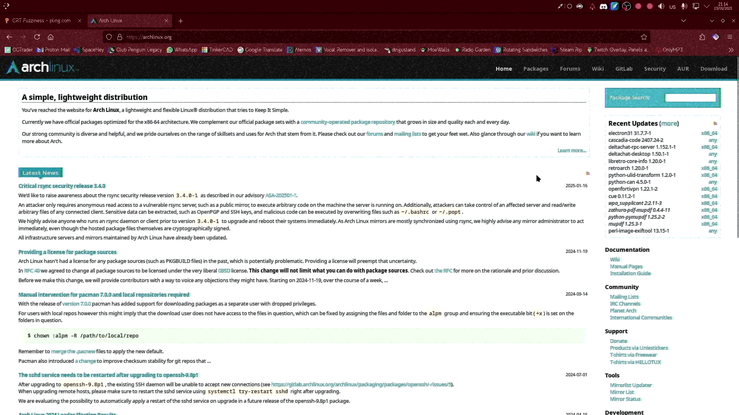Screen dimensions: 739x415
Task: Reload the Arch Linux page
Action: tap(37, 37)
